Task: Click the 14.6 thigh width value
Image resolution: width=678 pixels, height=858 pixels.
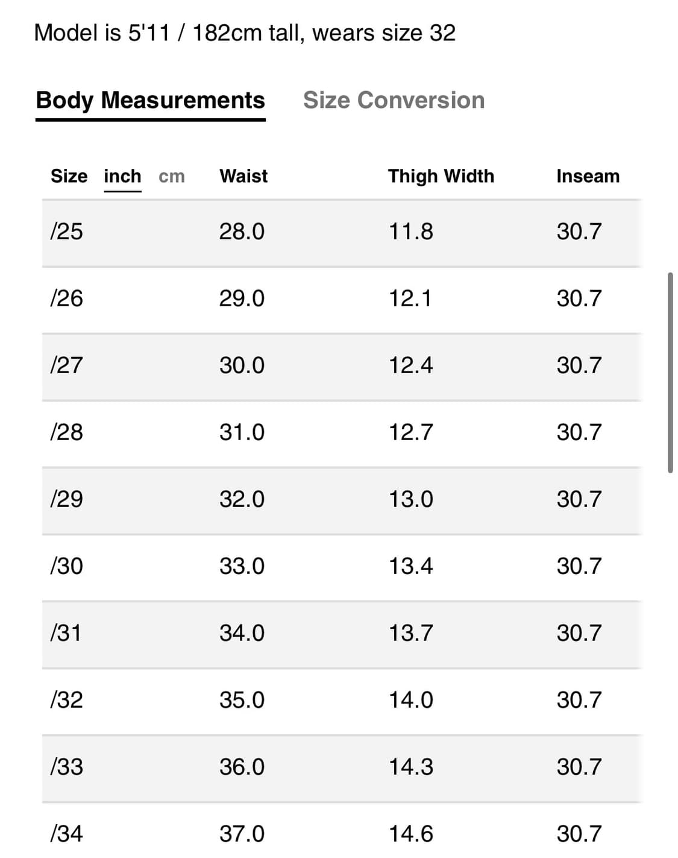Action: pos(410,834)
